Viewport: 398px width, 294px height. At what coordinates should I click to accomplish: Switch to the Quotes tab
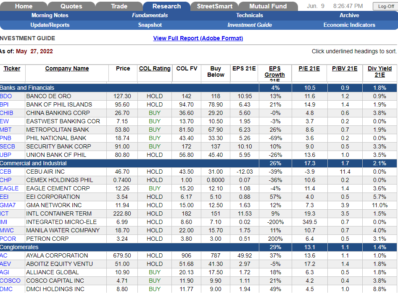click(71, 6)
